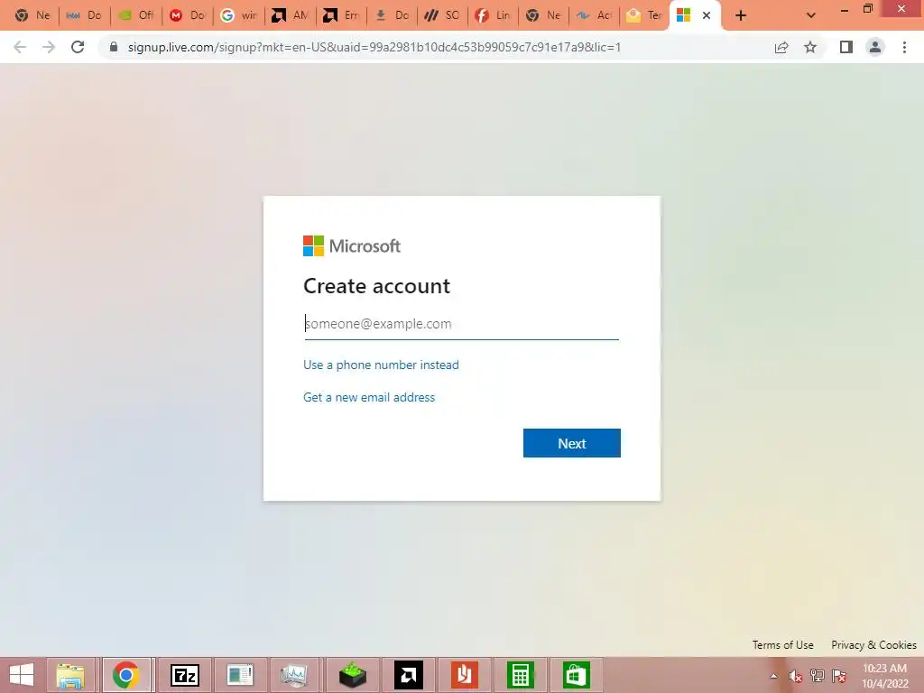Share this page via share icon
Viewport: 924px width, 693px height.
[x=781, y=47]
